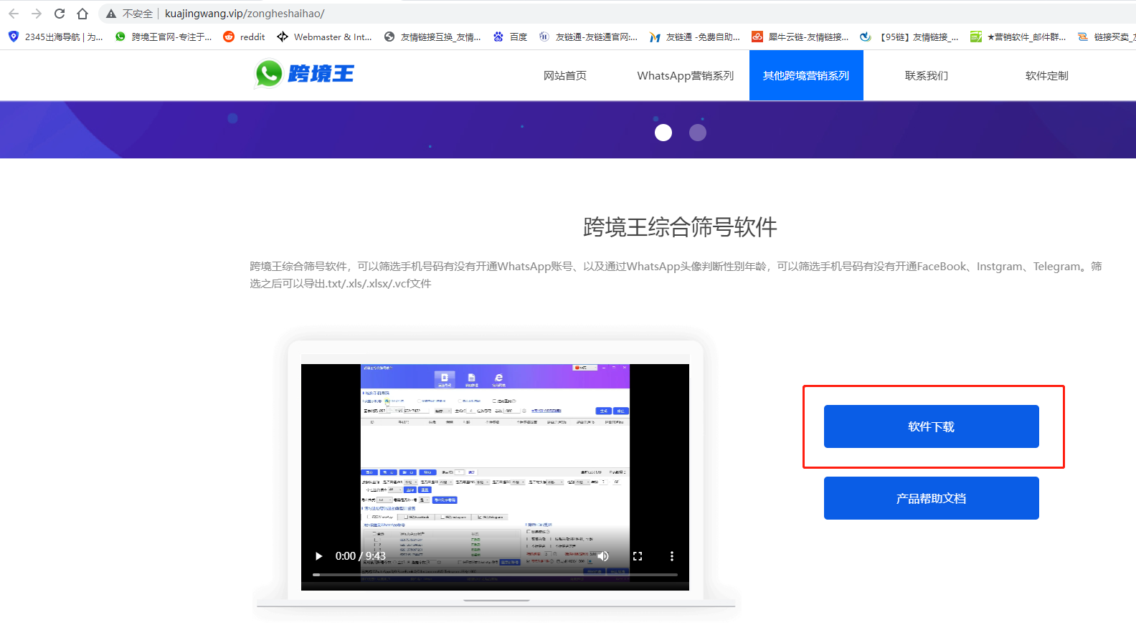The width and height of the screenshot is (1136, 630).
Task: Open the 犀牛云链 bookmark
Action: [800, 37]
